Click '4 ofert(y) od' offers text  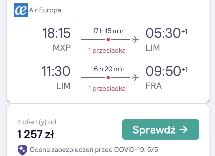click(x=37, y=122)
